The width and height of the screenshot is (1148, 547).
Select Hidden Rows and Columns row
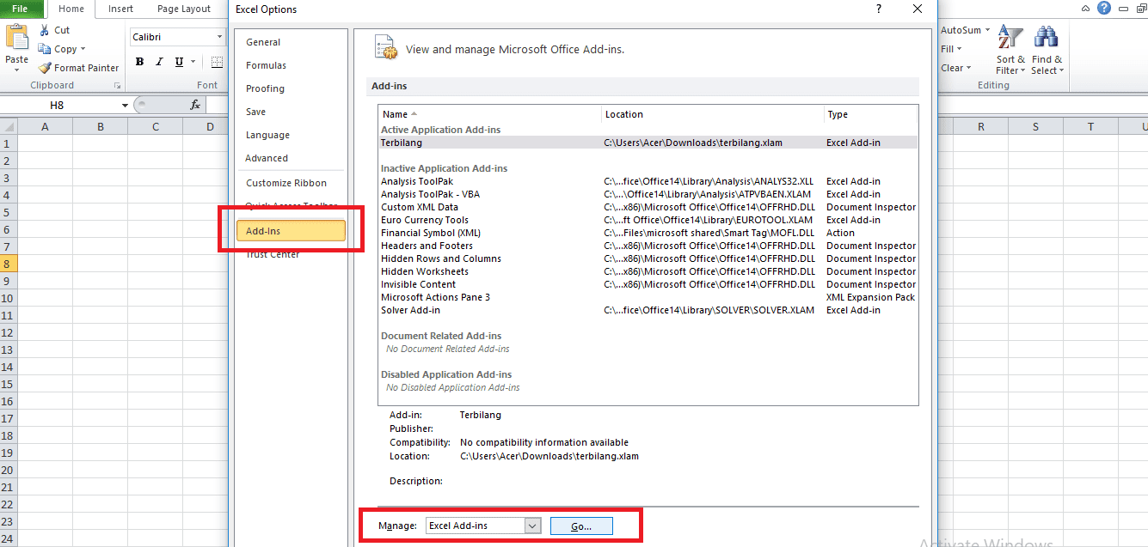tap(648, 258)
